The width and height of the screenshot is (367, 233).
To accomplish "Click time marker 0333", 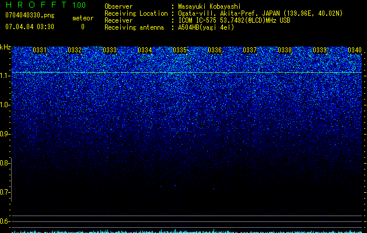I will point(110,50).
